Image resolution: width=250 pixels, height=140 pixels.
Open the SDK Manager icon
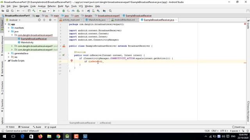point(98,11)
